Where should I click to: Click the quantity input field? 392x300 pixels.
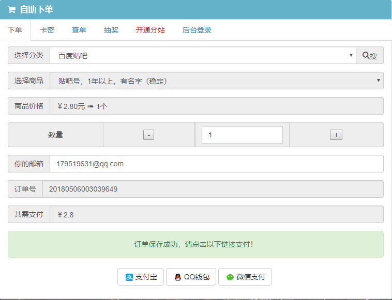tap(242, 135)
